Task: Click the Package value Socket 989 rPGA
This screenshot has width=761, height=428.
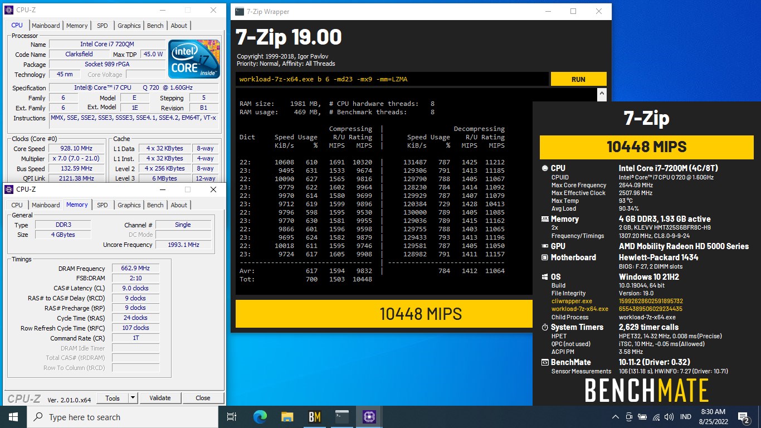Action: [107, 64]
